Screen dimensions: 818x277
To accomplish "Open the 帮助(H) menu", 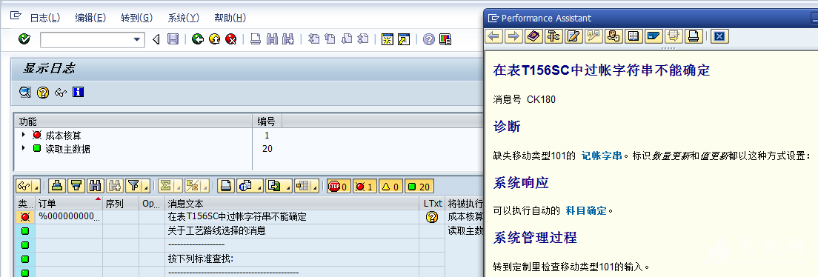I will [x=230, y=18].
